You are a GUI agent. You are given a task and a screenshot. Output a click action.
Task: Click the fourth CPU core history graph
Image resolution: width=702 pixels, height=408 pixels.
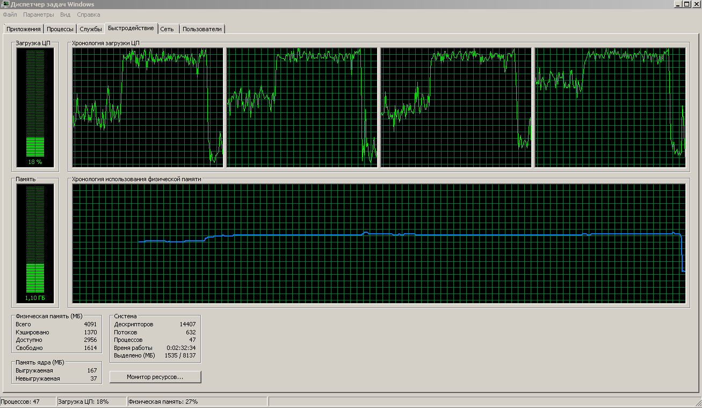tap(610, 108)
